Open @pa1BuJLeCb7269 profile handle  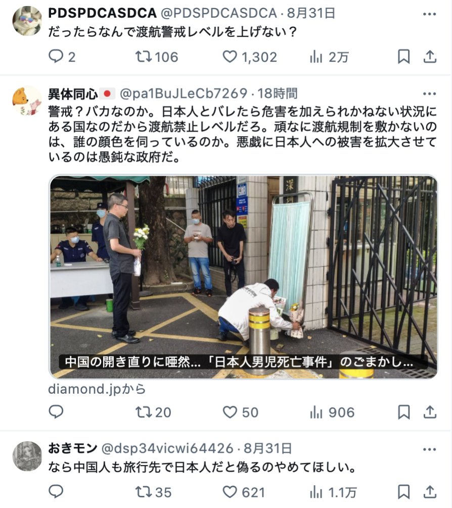click(x=184, y=94)
